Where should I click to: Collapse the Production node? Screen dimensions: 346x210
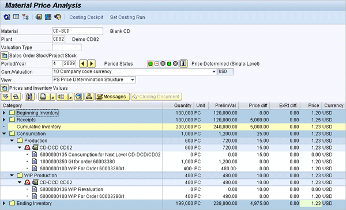pyautogui.click(x=12, y=140)
